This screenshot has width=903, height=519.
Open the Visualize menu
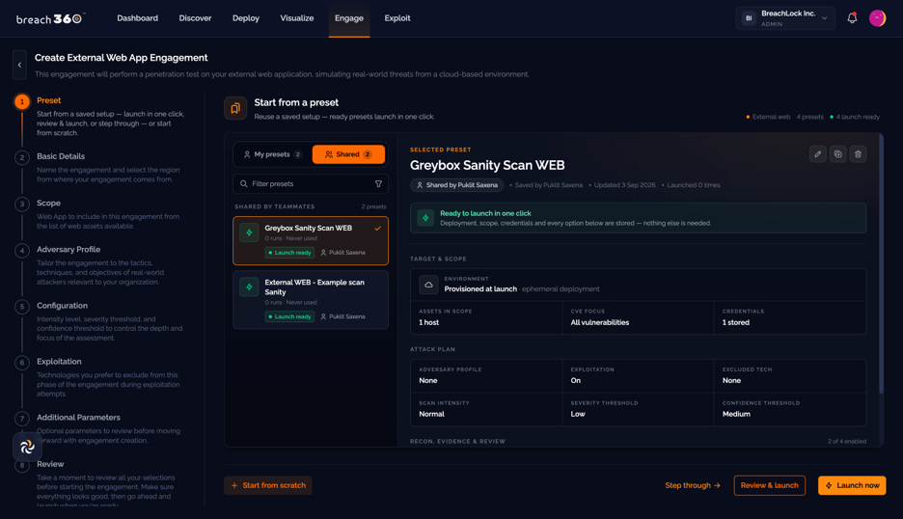coord(296,18)
